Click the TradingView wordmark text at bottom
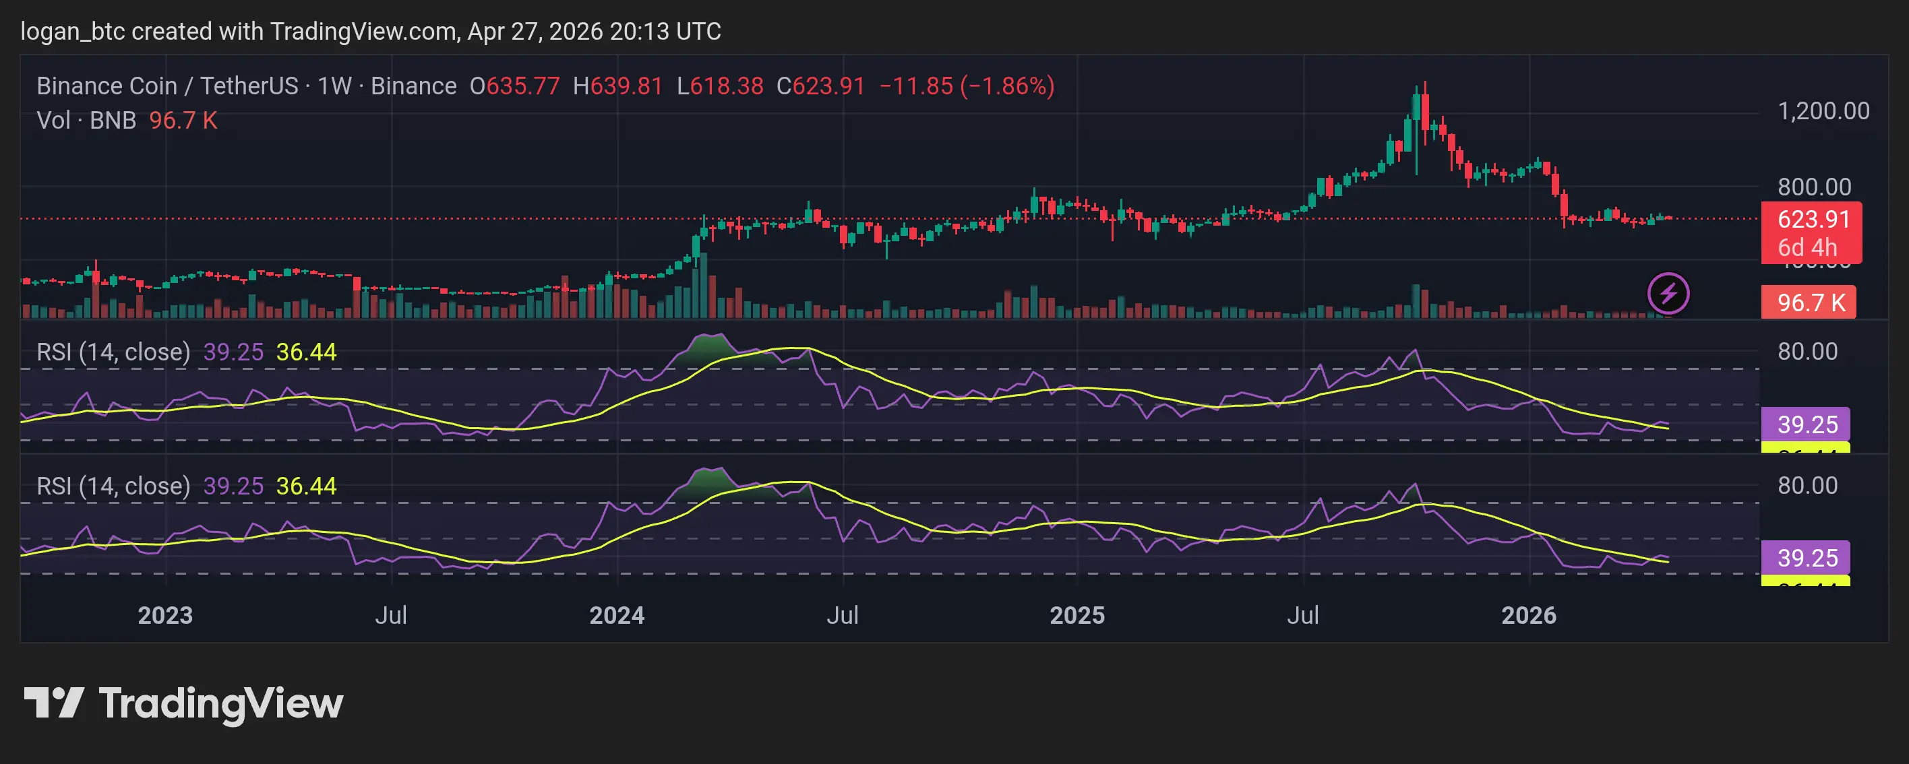Image resolution: width=1909 pixels, height=764 pixels. tap(221, 704)
